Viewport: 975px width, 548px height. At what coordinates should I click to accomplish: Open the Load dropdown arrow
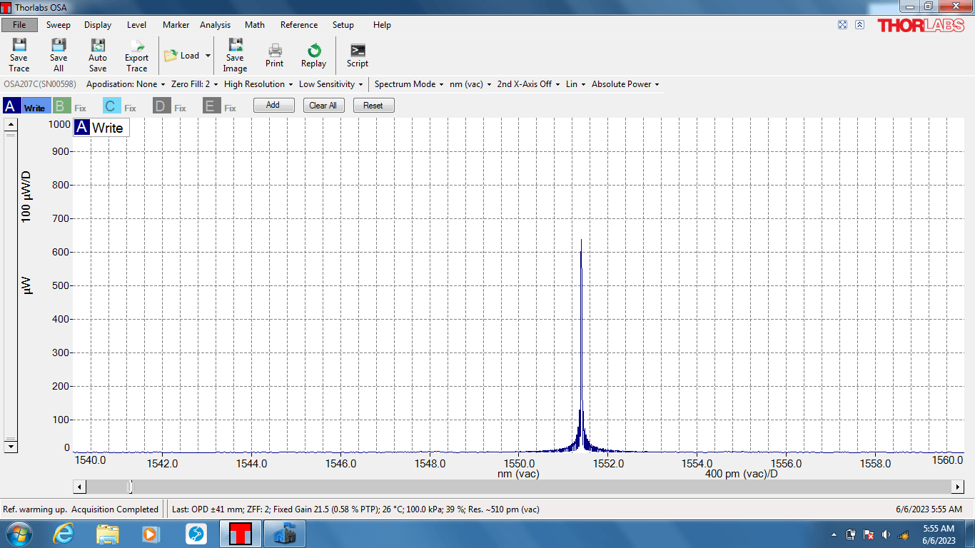(208, 56)
